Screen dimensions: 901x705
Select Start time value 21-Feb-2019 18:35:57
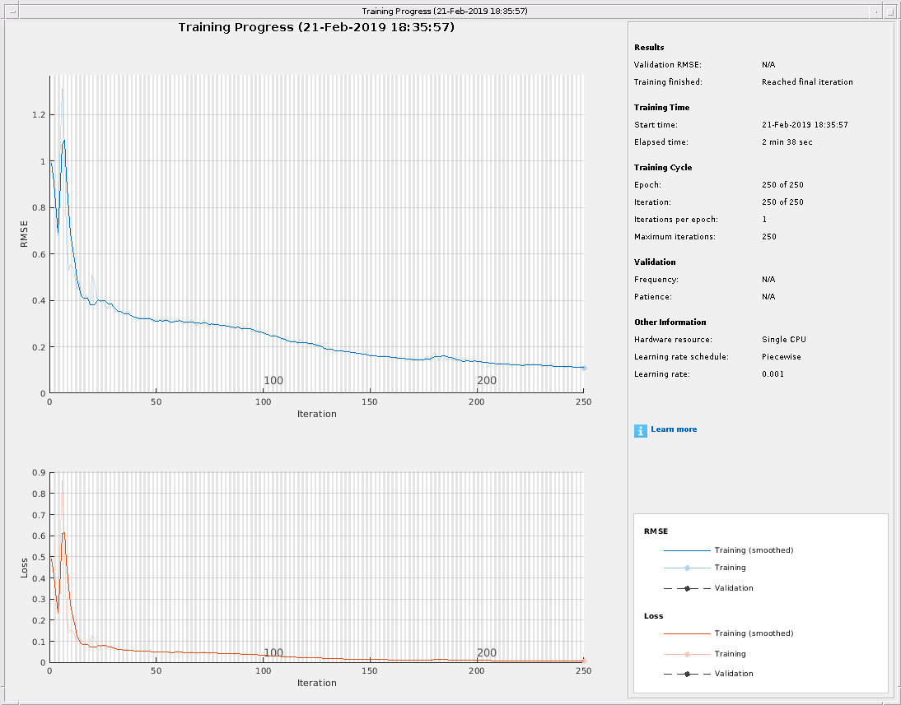click(x=805, y=124)
